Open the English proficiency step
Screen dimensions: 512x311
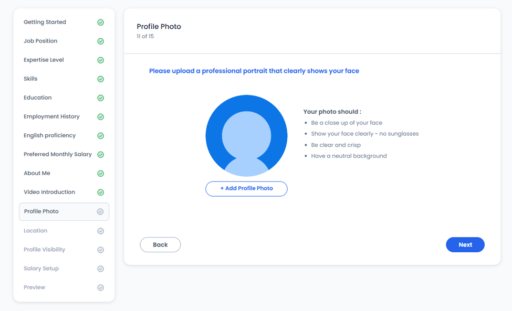pyautogui.click(x=64, y=136)
